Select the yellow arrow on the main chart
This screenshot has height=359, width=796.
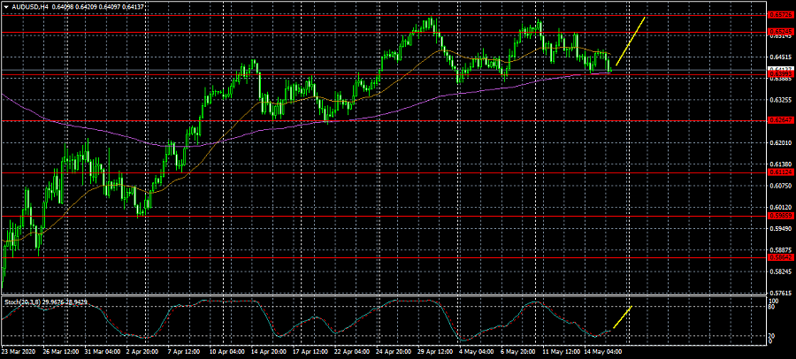[x=631, y=41]
